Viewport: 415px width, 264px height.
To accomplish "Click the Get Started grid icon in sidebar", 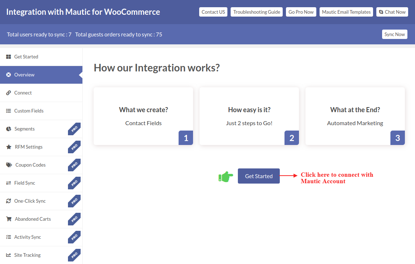I will click(8, 57).
